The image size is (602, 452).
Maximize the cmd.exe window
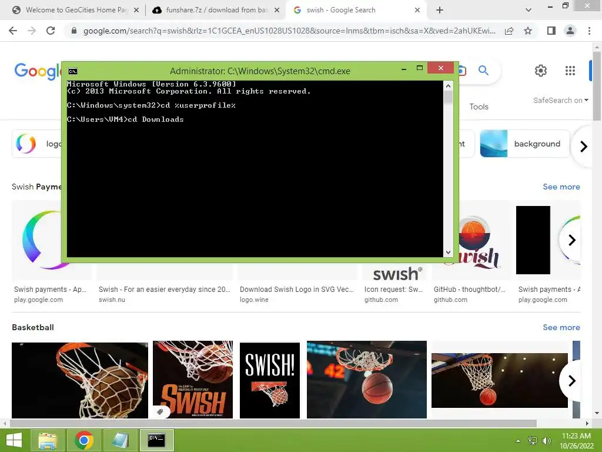pyautogui.click(x=420, y=68)
